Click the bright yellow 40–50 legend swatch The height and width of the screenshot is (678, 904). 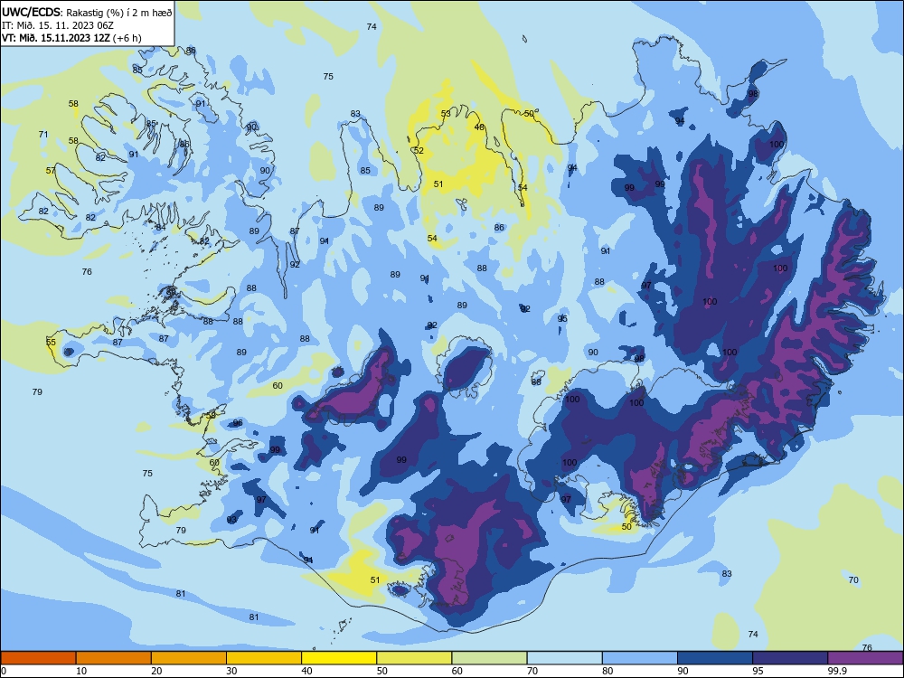(339, 658)
